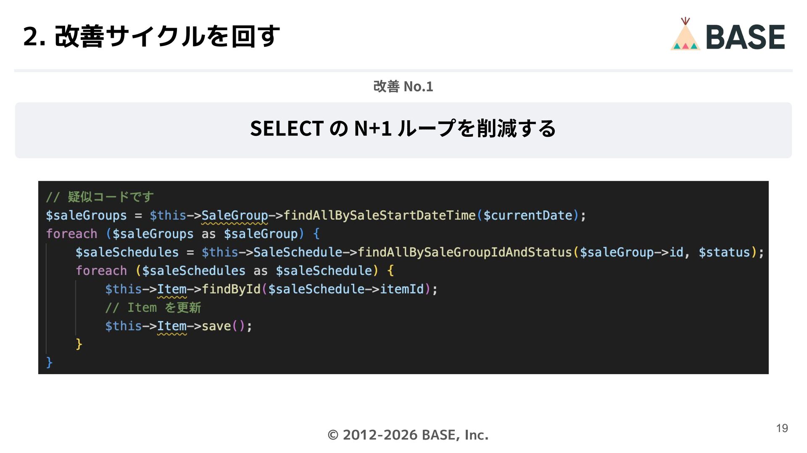Click the slide page number 19
Screen dimensions: 807x453
782,428
